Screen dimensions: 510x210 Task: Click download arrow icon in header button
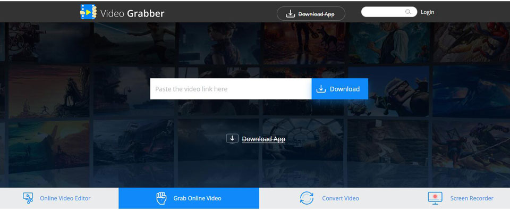290,14
